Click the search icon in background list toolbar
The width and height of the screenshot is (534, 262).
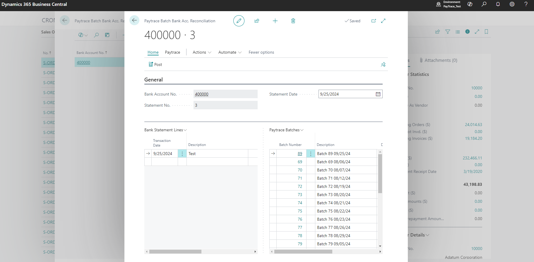pos(96,35)
